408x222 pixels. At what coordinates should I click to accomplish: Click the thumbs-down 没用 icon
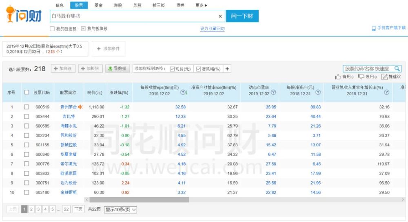coord(361,76)
